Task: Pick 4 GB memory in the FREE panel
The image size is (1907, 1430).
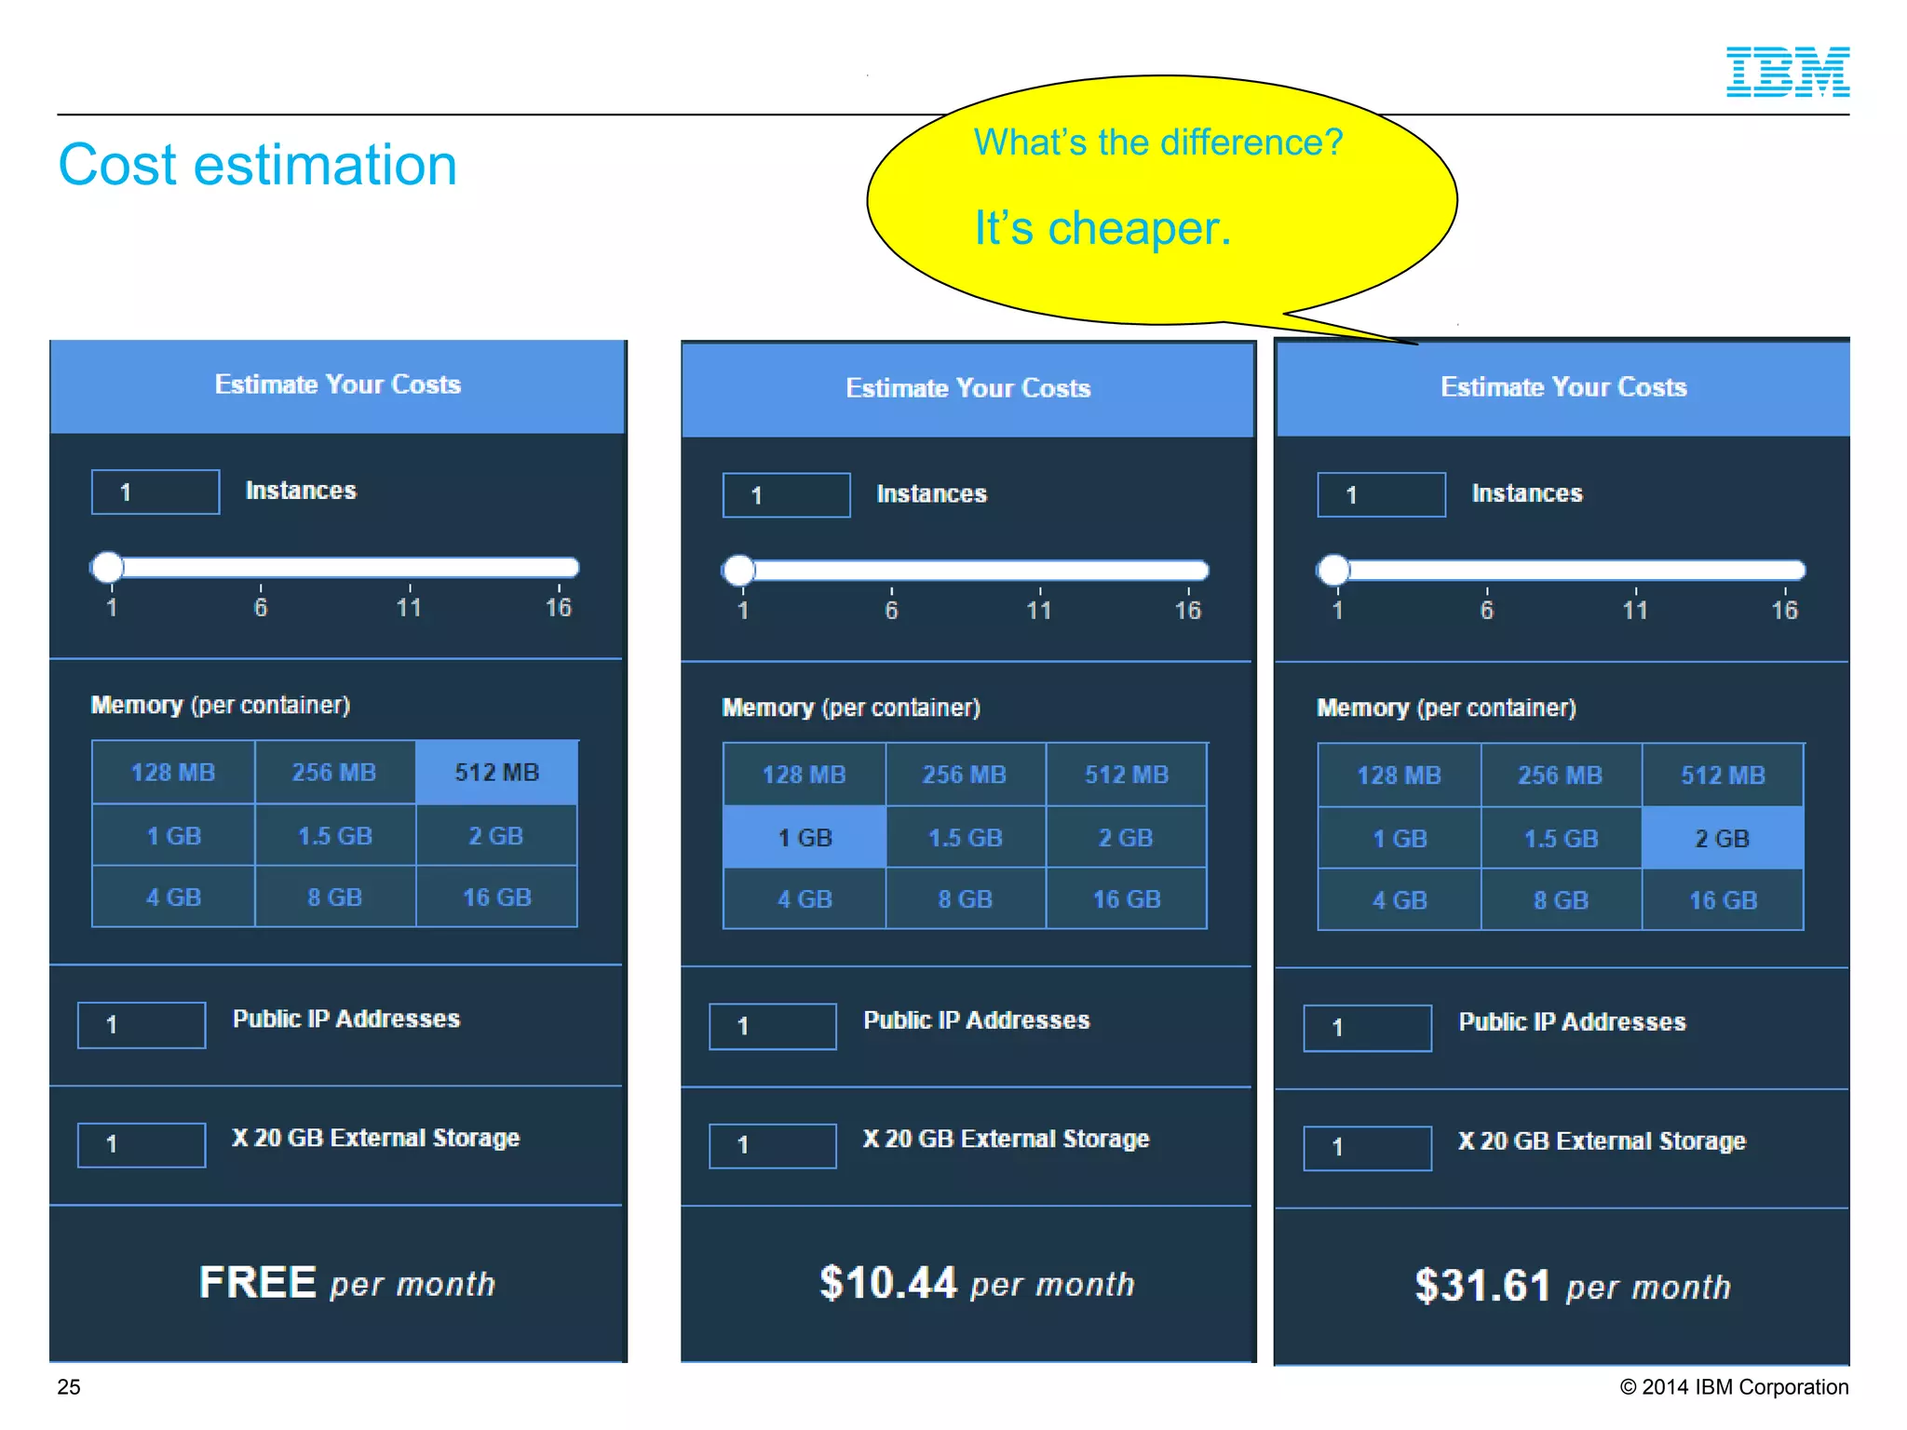Action: pos(173,897)
